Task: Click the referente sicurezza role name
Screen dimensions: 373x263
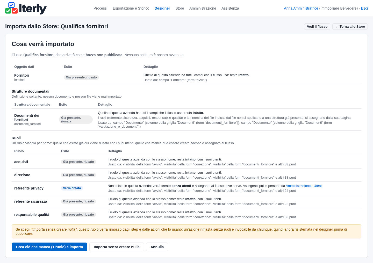Action: tap(31, 201)
